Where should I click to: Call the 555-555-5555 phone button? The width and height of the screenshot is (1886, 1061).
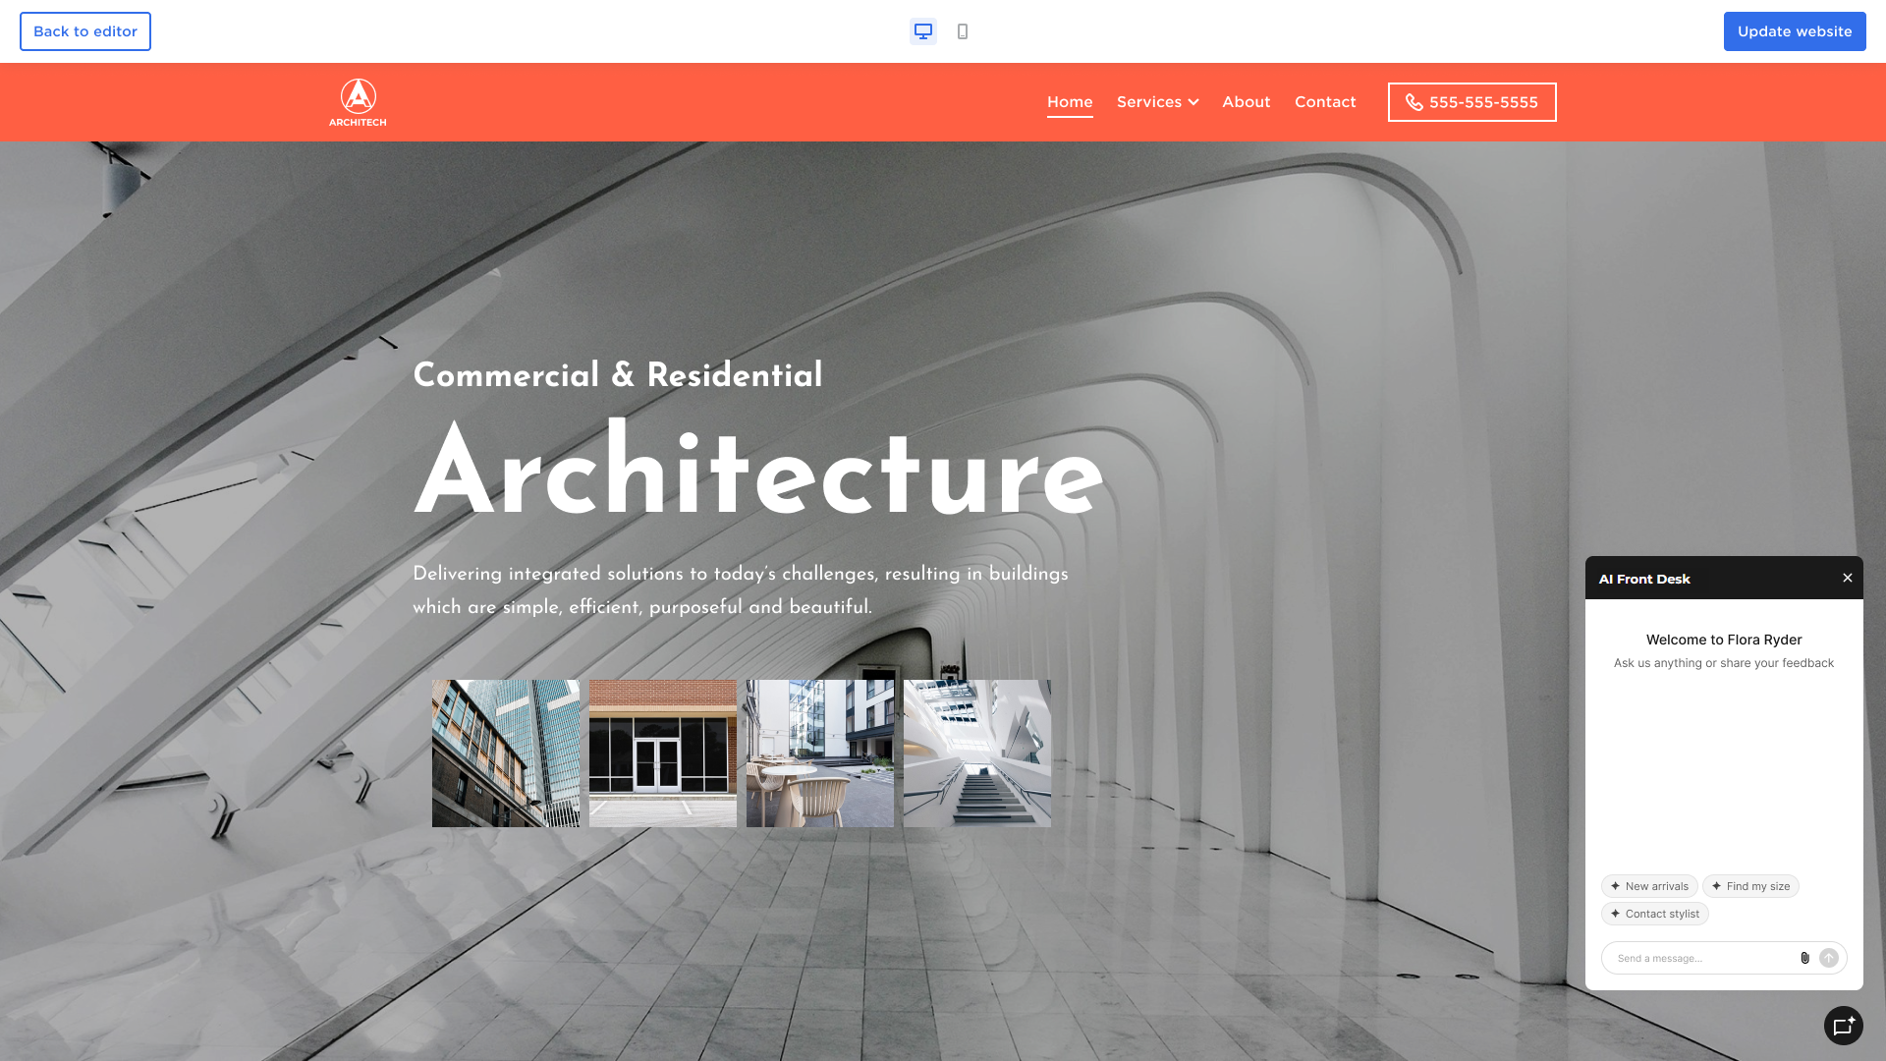coord(1471,102)
